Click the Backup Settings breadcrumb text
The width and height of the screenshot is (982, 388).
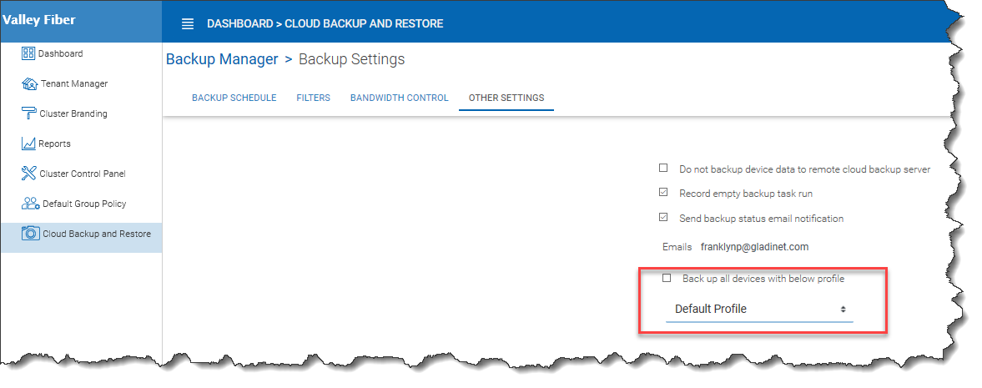pyautogui.click(x=351, y=59)
